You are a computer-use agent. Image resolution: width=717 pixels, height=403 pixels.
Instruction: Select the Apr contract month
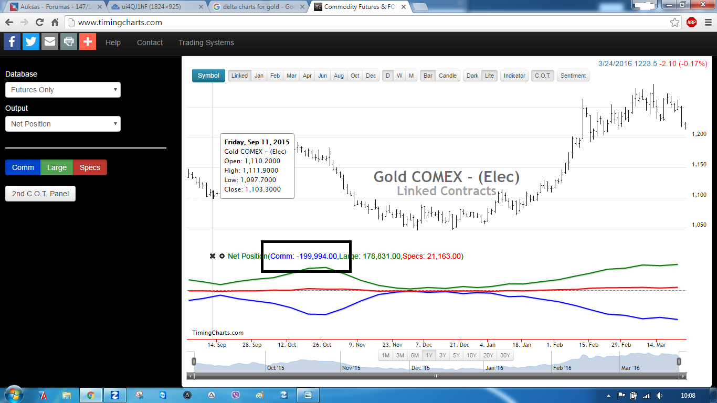click(x=308, y=76)
